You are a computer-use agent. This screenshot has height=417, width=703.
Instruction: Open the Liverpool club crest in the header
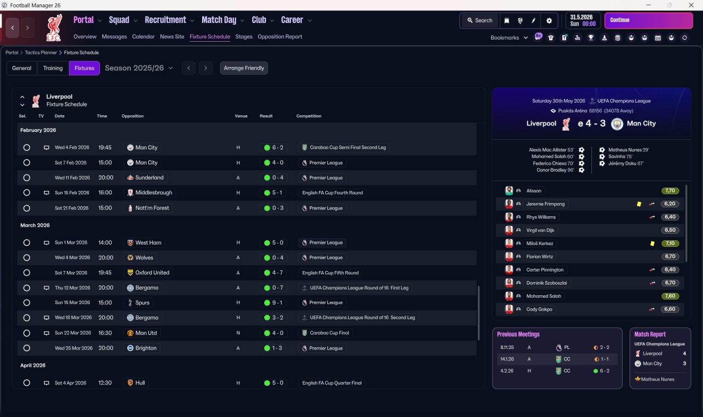click(x=54, y=28)
